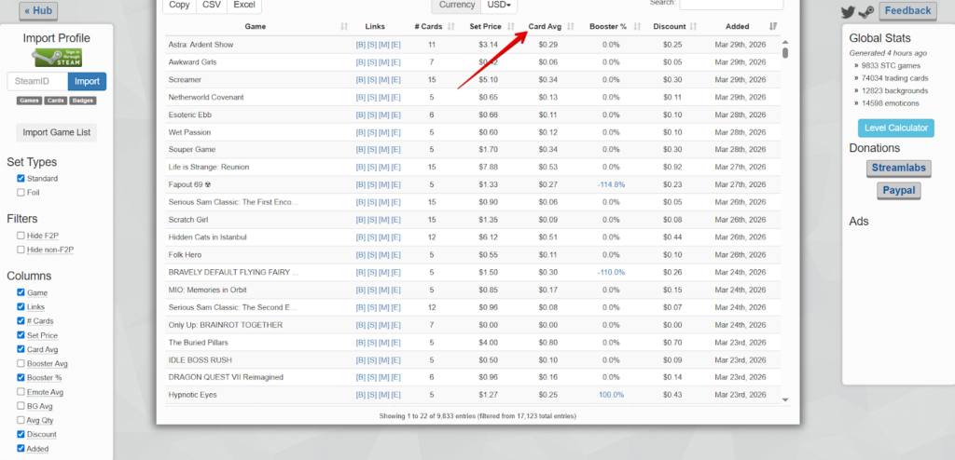
Task: Select the Scratch Girl game row
Action: (473, 220)
